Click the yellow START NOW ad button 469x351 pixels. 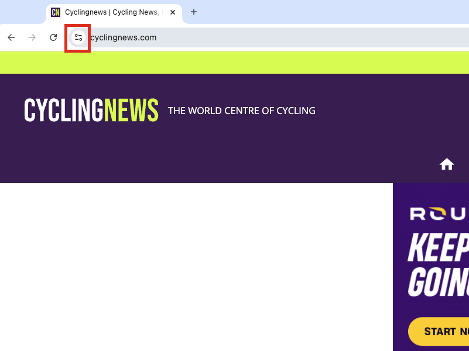click(439, 331)
